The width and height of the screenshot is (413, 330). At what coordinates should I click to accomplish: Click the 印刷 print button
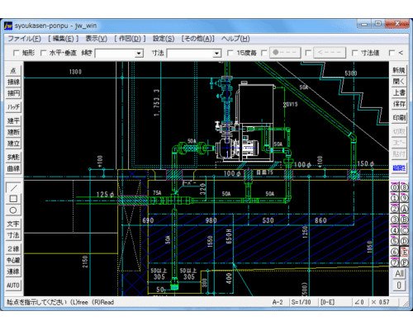[399, 118]
